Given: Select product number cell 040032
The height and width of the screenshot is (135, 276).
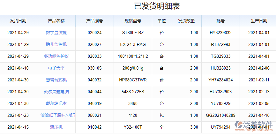Looking at the screenshot, I should tap(95, 80).
